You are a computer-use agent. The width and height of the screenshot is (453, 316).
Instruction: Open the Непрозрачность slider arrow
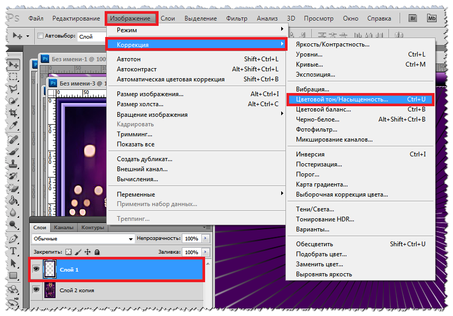pyautogui.click(x=206, y=238)
